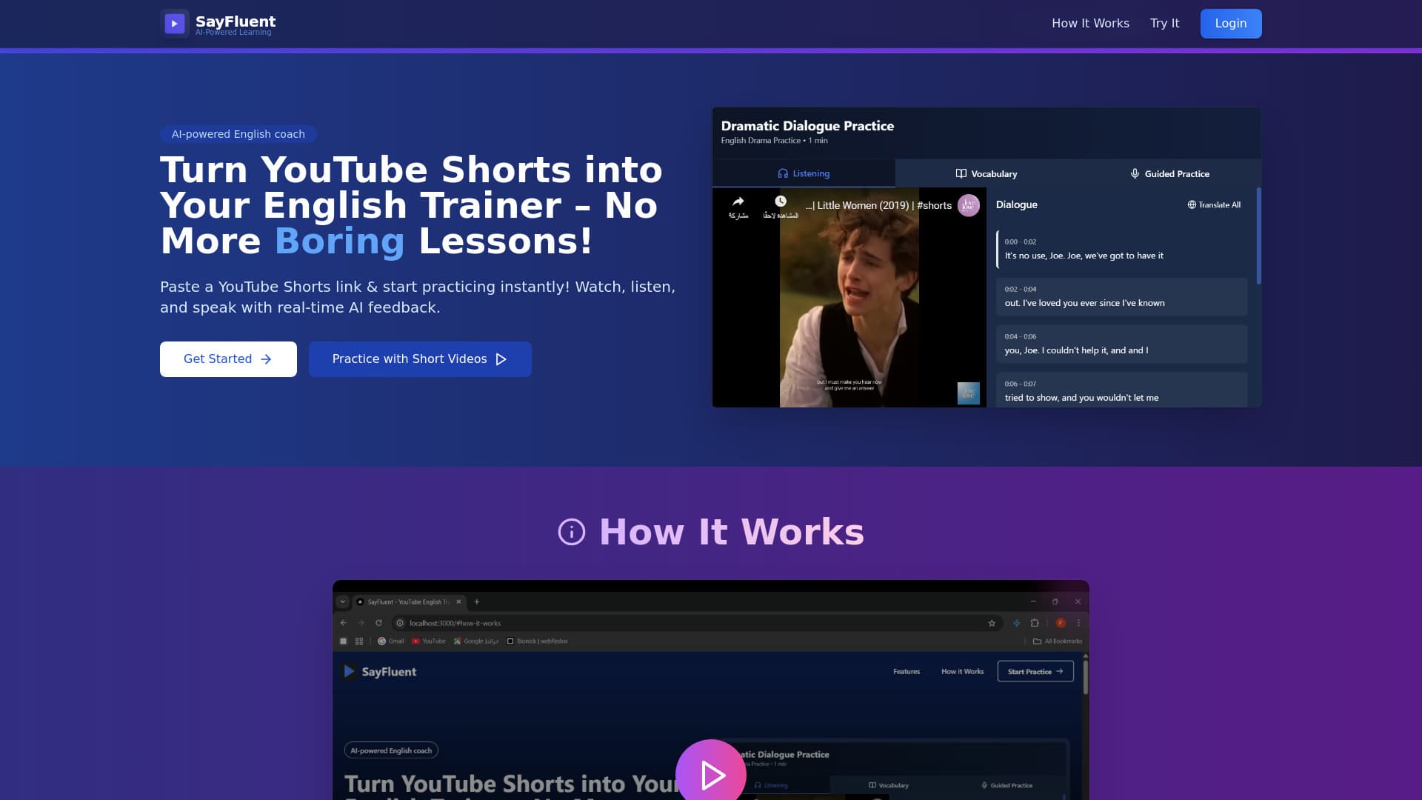Click the headphones icon on the Listening tab
This screenshot has height=800, width=1422.
(784, 173)
